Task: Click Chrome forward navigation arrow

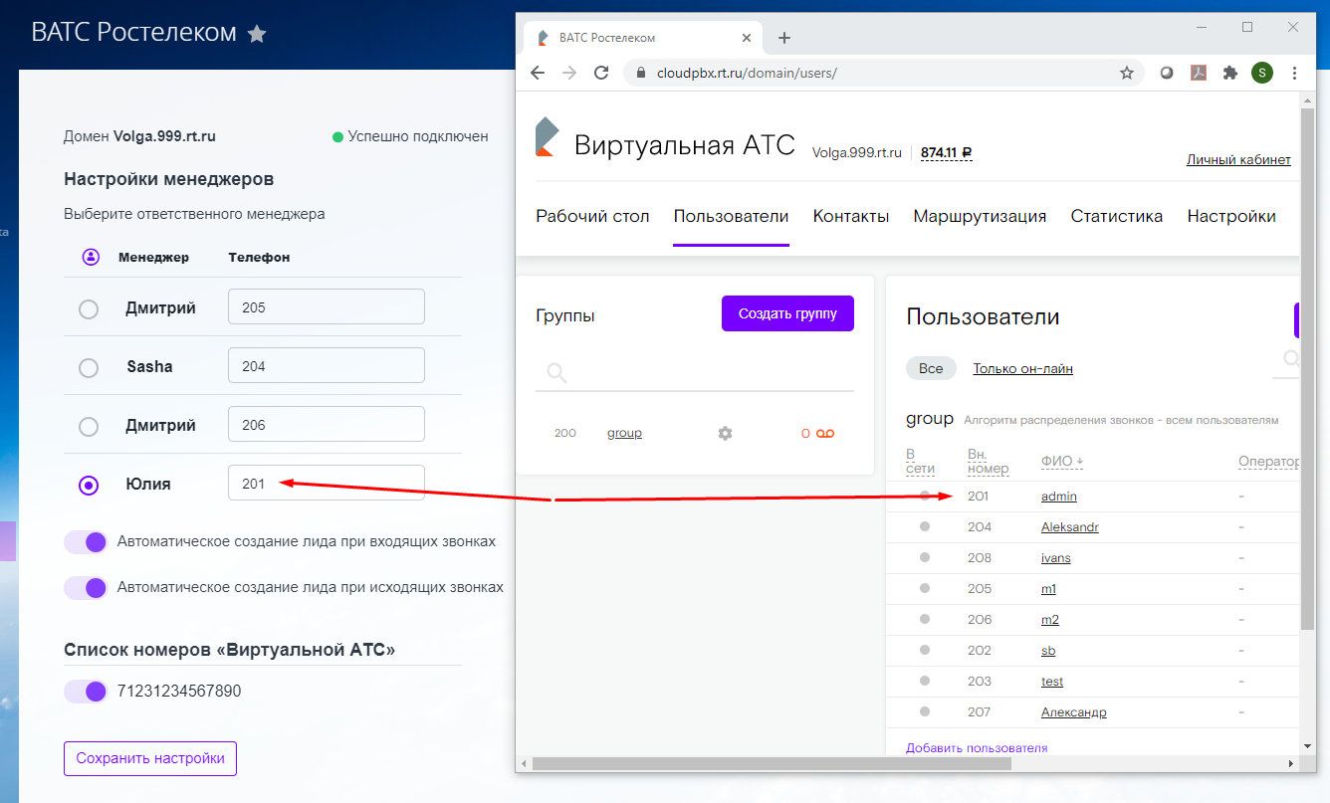Action: point(569,73)
